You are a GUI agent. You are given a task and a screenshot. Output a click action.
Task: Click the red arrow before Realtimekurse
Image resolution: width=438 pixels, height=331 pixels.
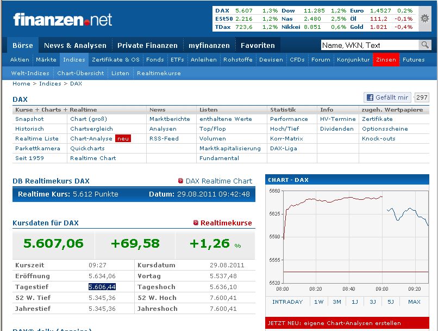pyautogui.click(x=196, y=223)
